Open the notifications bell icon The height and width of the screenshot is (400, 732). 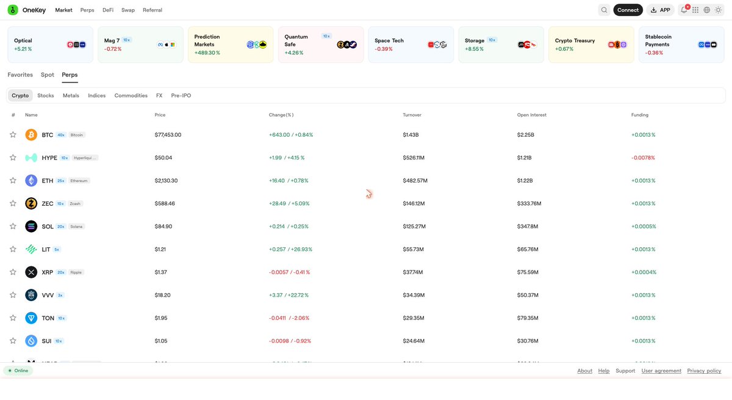click(x=684, y=10)
